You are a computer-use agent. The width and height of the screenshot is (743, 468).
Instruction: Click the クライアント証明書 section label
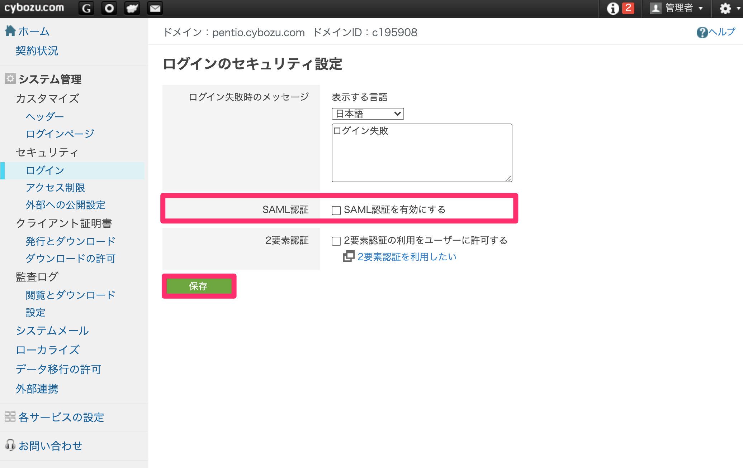[64, 223]
